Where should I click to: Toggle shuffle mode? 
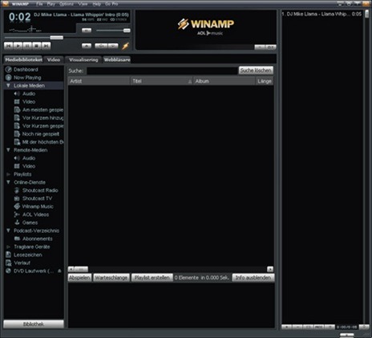tap(101, 46)
